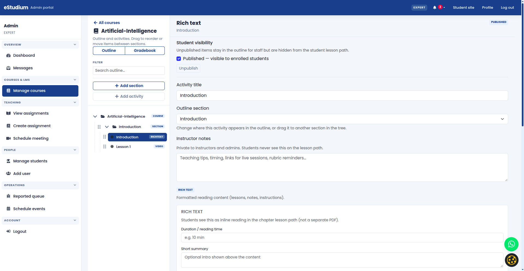Click the Short summary text area
This screenshot has width=524, height=271.
[x=342, y=260]
